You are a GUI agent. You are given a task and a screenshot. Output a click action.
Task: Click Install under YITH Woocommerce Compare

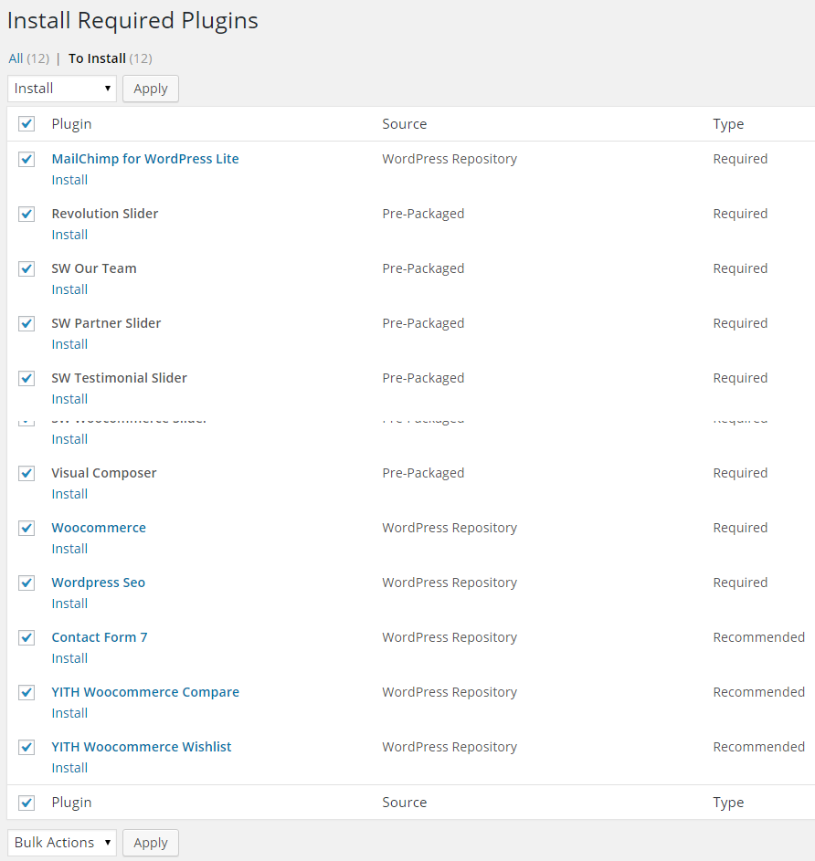pyautogui.click(x=69, y=713)
